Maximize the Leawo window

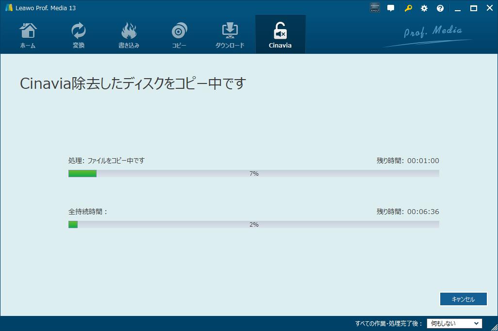pos(474,8)
